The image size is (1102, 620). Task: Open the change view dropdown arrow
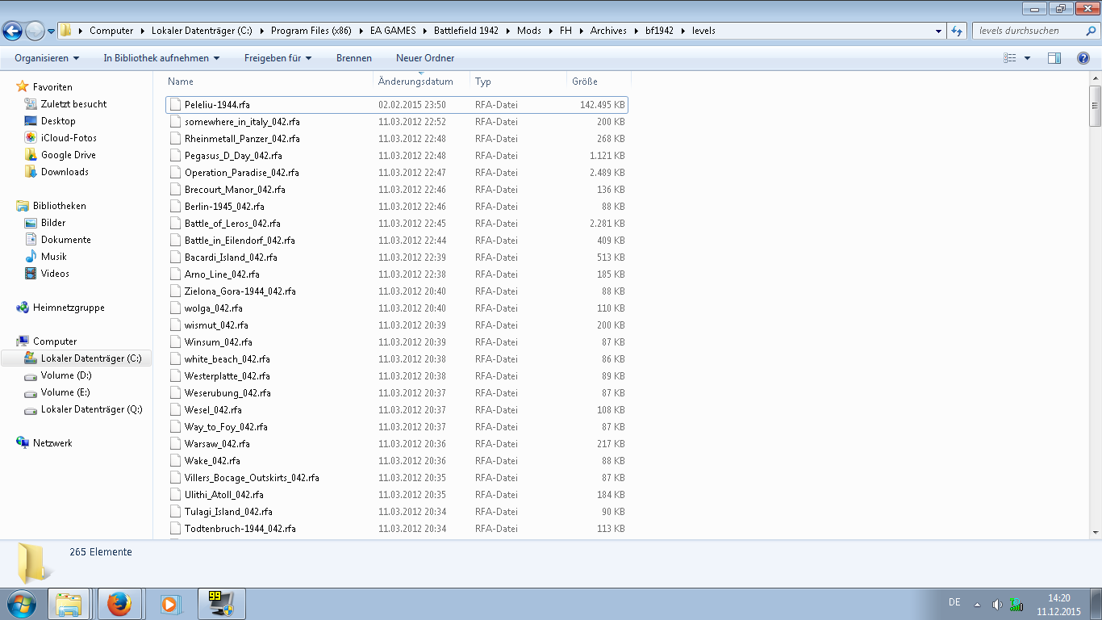[x=1027, y=58]
